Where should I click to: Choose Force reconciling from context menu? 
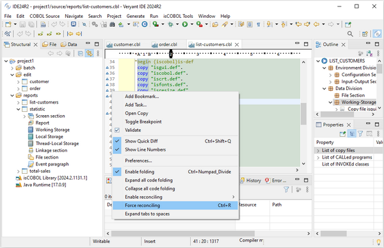pyautogui.click(x=175, y=205)
